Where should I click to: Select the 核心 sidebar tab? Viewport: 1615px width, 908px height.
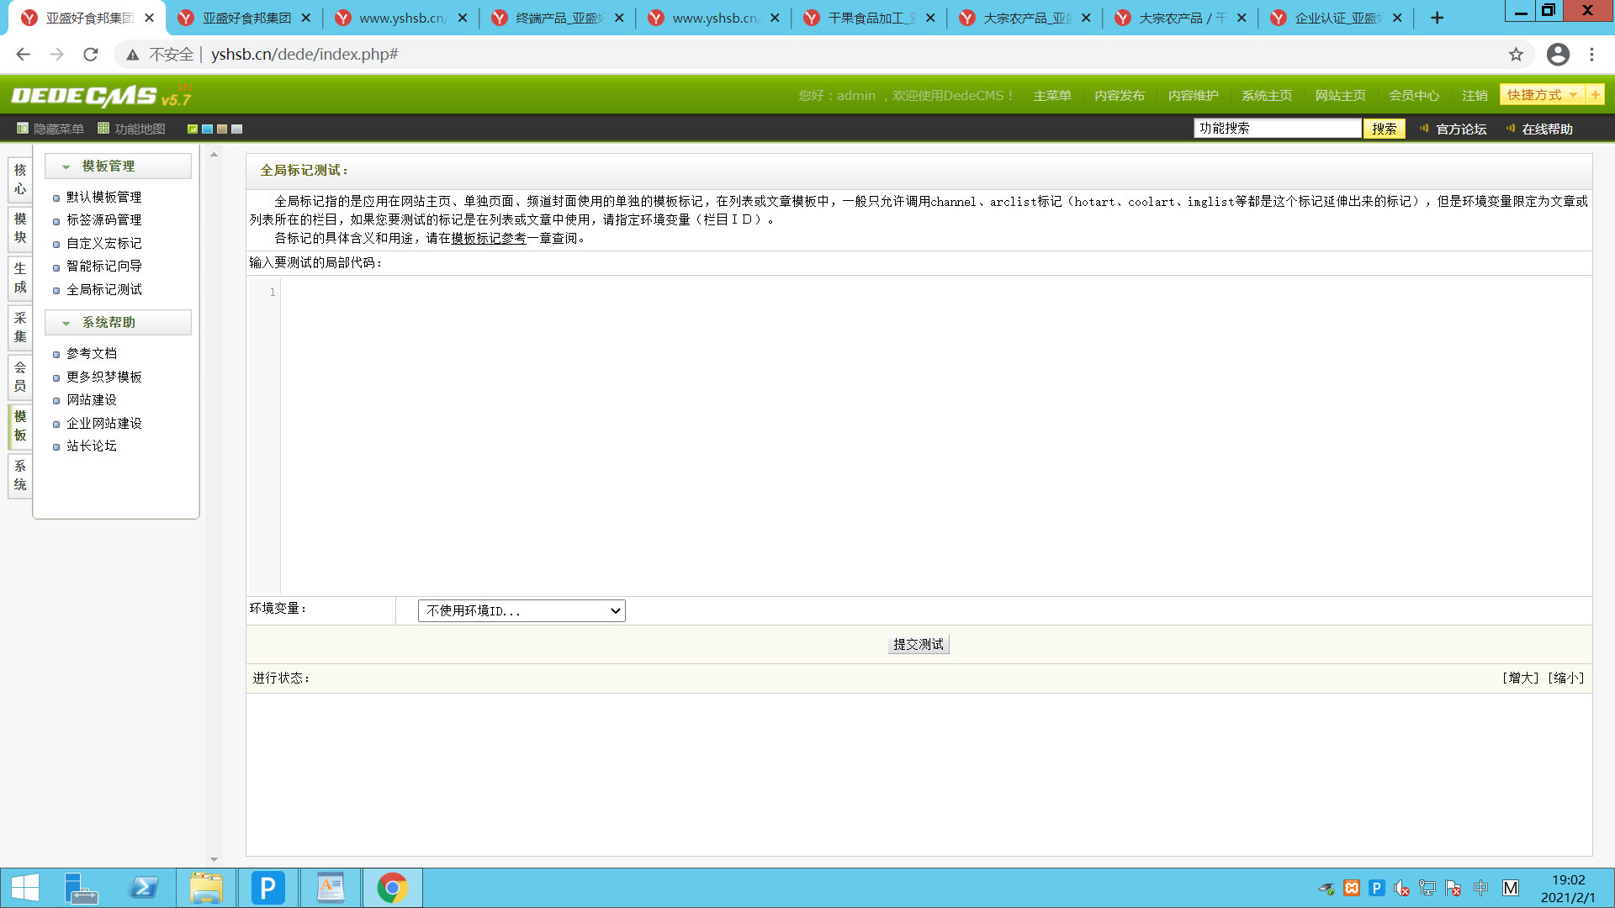(19, 178)
